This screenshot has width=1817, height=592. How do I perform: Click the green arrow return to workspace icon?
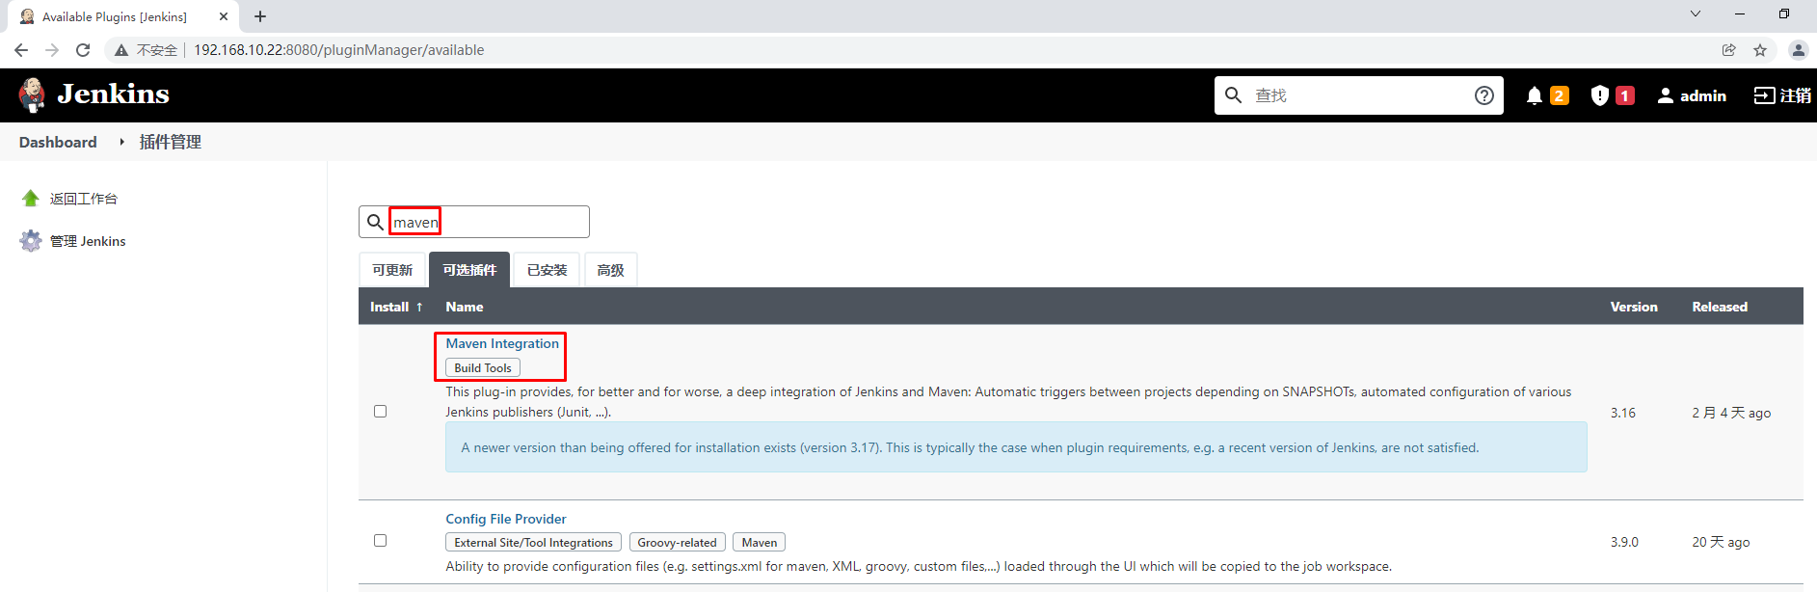pyautogui.click(x=31, y=199)
